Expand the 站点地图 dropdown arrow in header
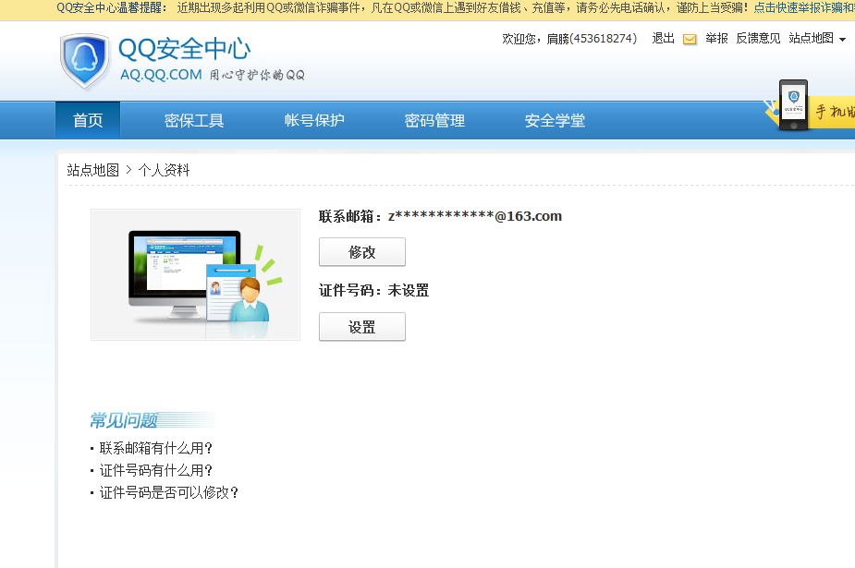Image resolution: width=855 pixels, height=568 pixels. (x=842, y=40)
